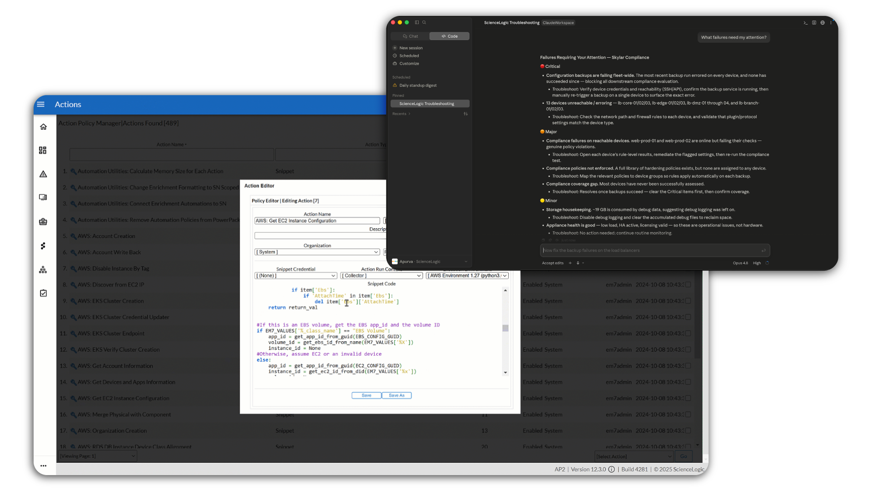Tick checkbox for AWS: Get Devices and Apps row
This screenshot has height=491, width=872.
(x=688, y=382)
